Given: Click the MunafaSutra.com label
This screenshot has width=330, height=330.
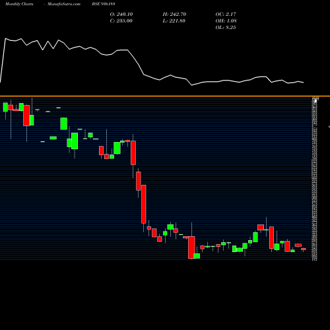Looking at the screenshot, I should pyautogui.click(x=64, y=4).
